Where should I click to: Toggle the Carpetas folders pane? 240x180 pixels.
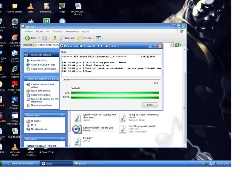[85, 38]
